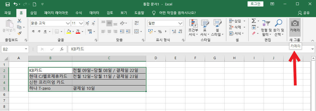Click the New document icon in the quick access toolbar
The height and width of the screenshot is (111, 316).
[x=34, y=4]
